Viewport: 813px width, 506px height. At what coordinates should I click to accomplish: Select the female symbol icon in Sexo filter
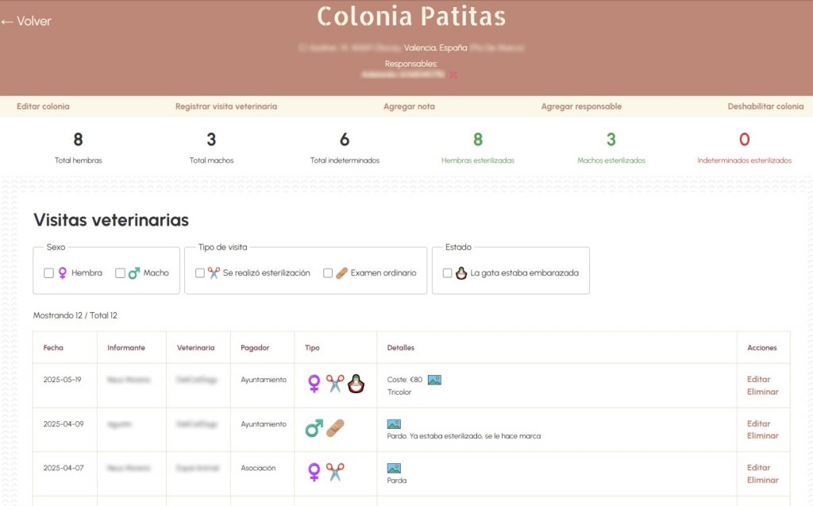tap(62, 272)
